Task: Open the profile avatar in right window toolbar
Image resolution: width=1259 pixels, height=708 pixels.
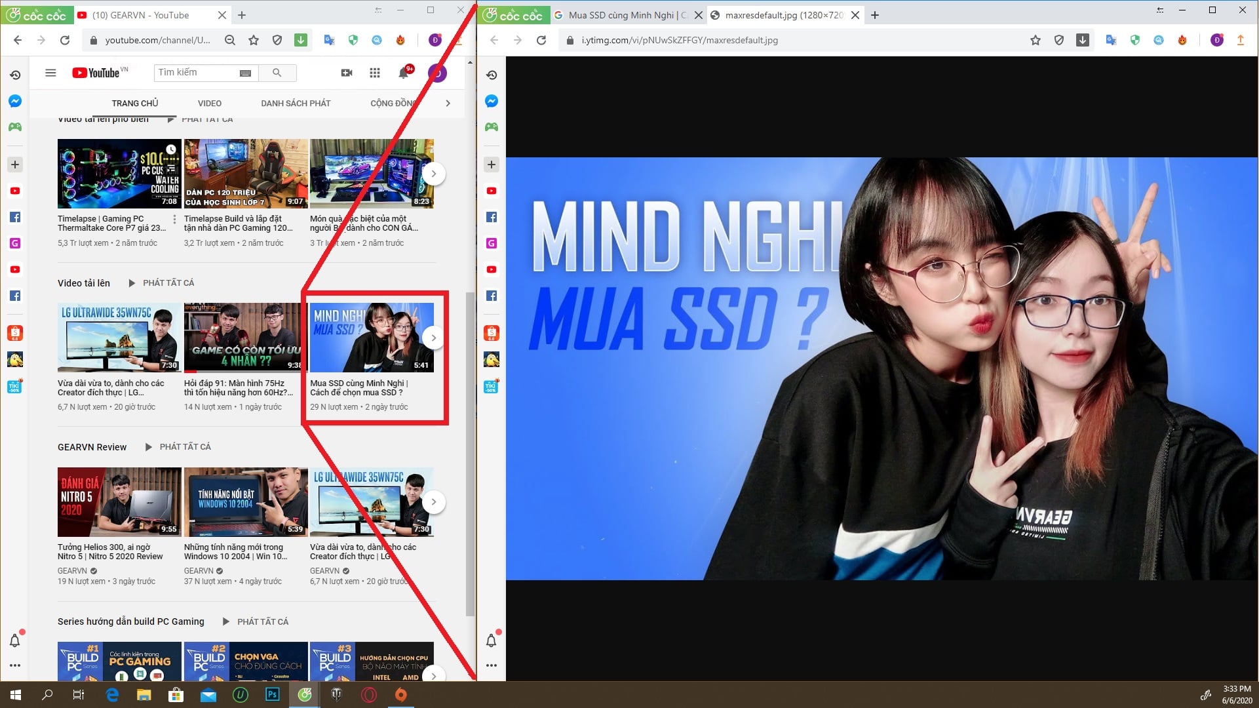Action: pyautogui.click(x=1217, y=40)
